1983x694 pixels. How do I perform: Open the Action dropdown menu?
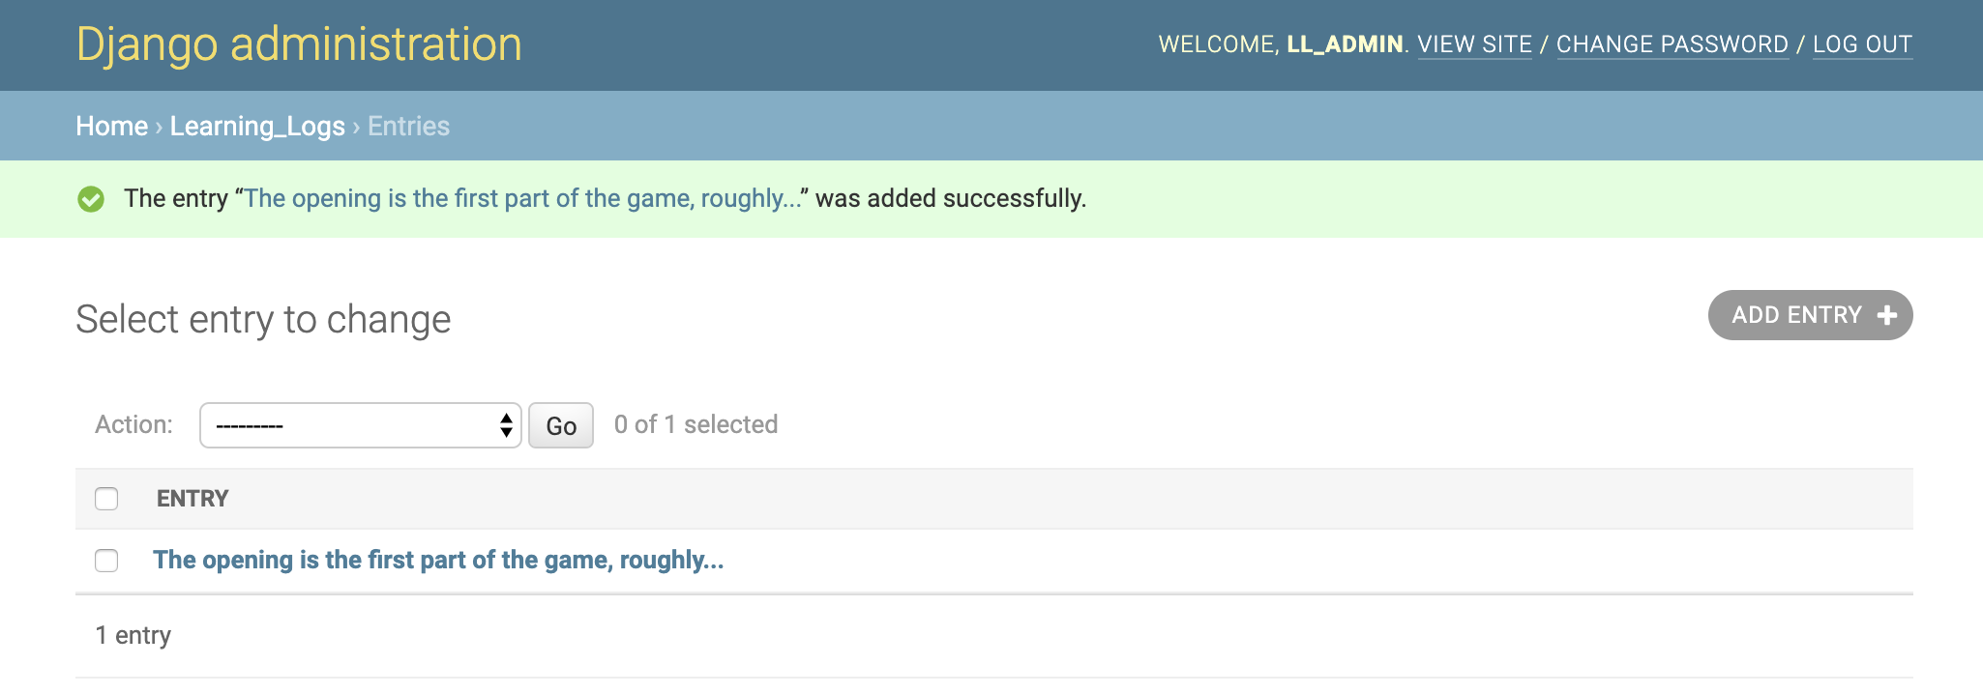click(x=361, y=425)
